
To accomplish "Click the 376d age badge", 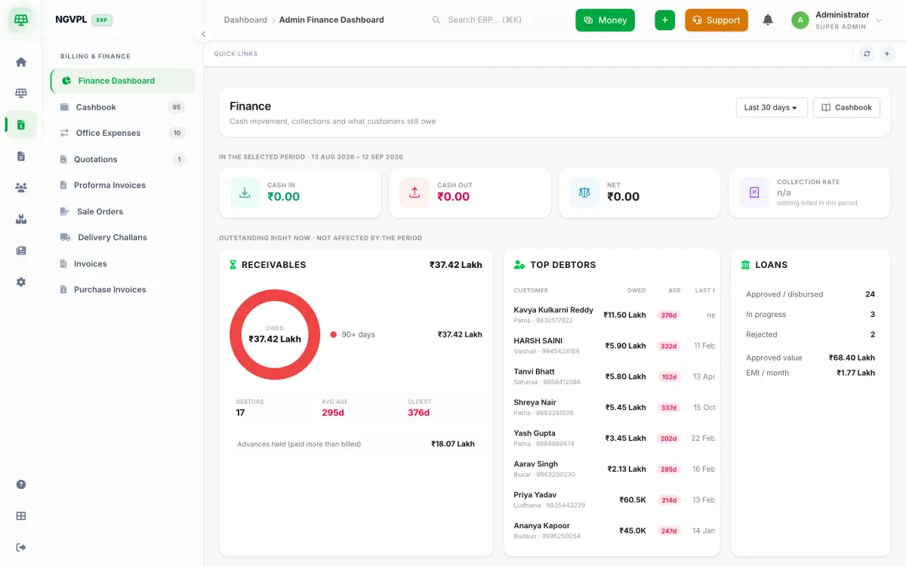I will click(x=668, y=315).
